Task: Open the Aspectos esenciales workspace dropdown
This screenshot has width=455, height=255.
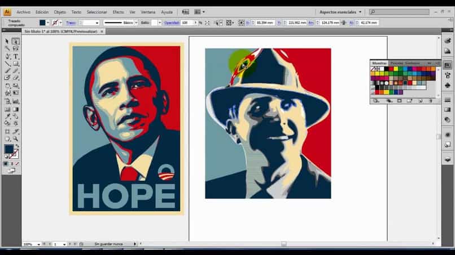Action: coord(340,12)
